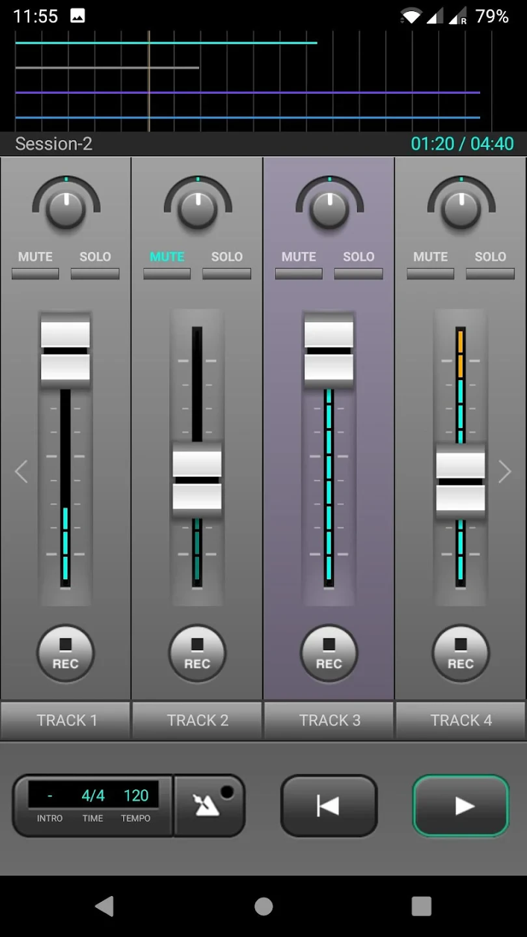Select the TRACK 2 label tab
Image resolution: width=527 pixels, height=937 pixels.
coord(197,720)
